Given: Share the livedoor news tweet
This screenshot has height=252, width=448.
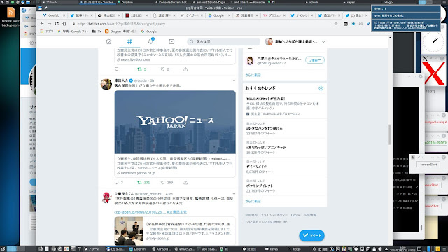Looking at the screenshot, I should (x=185, y=69).
